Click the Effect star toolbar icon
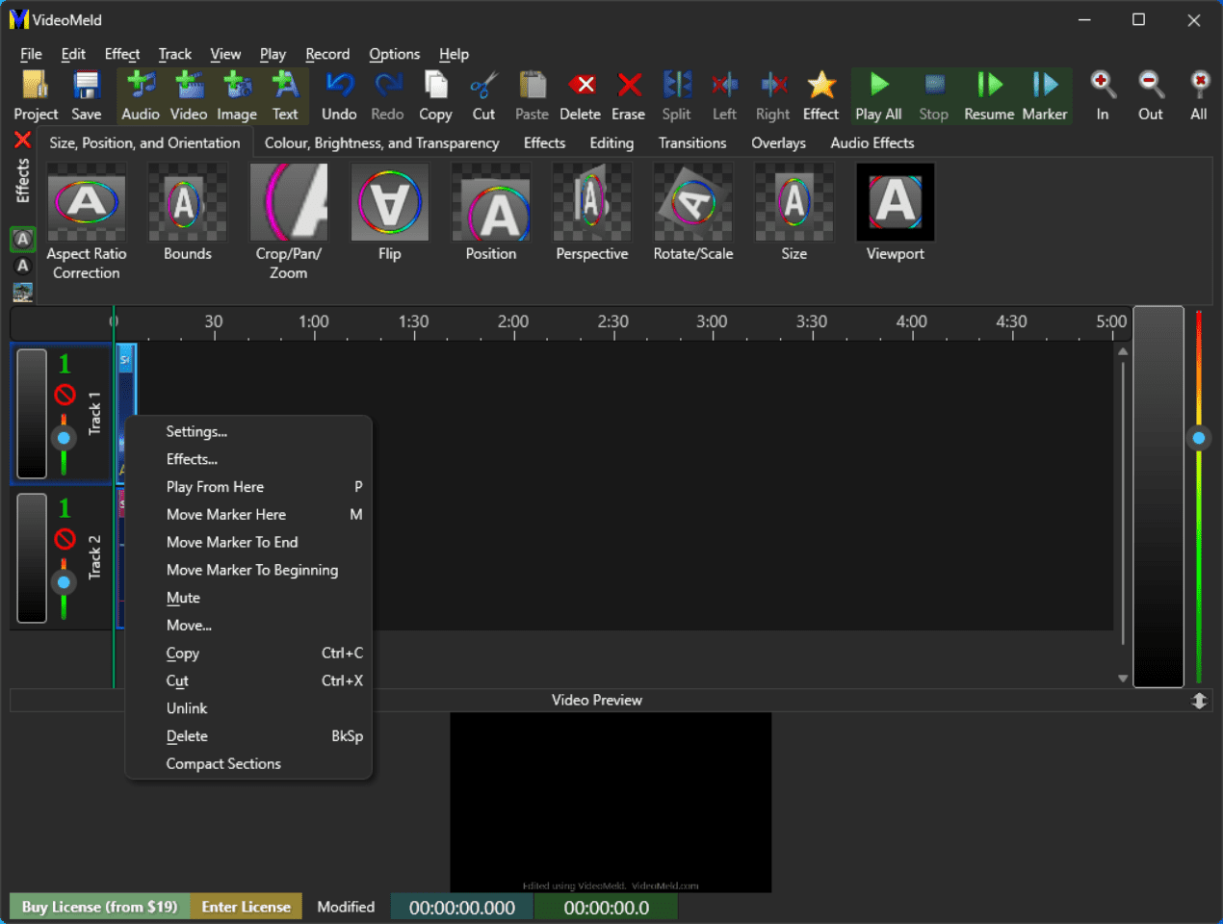1223x924 pixels. tap(820, 95)
